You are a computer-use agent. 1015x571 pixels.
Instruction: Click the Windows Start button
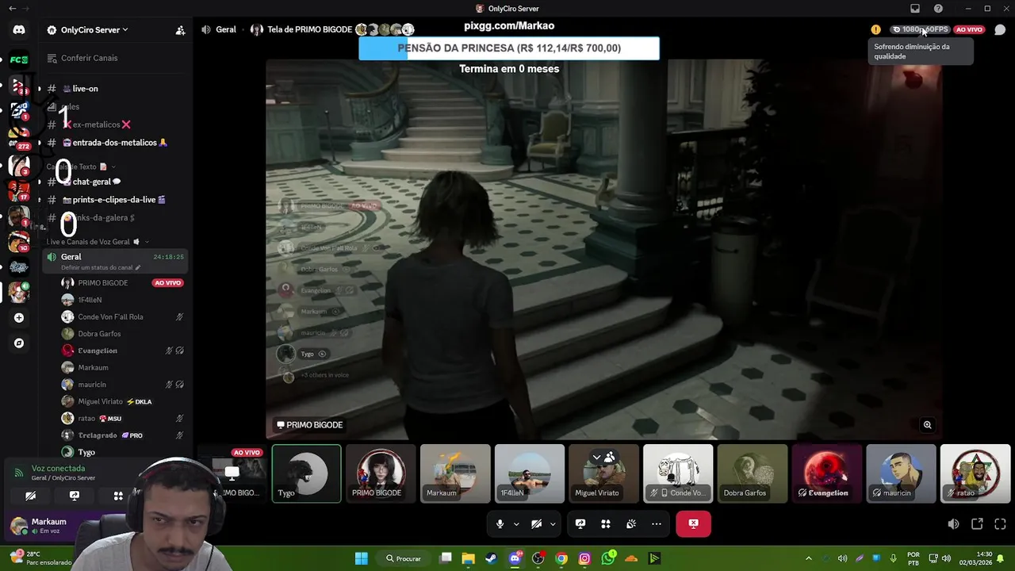[361, 558]
